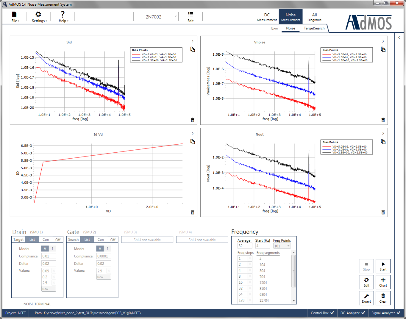Expand the Nout chart with its arrow

pyautogui.click(x=383, y=133)
